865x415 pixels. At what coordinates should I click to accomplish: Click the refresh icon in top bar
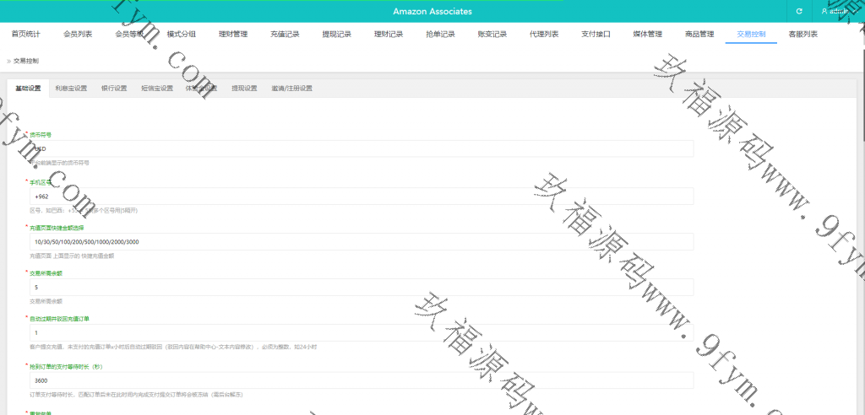[x=798, y=12]
